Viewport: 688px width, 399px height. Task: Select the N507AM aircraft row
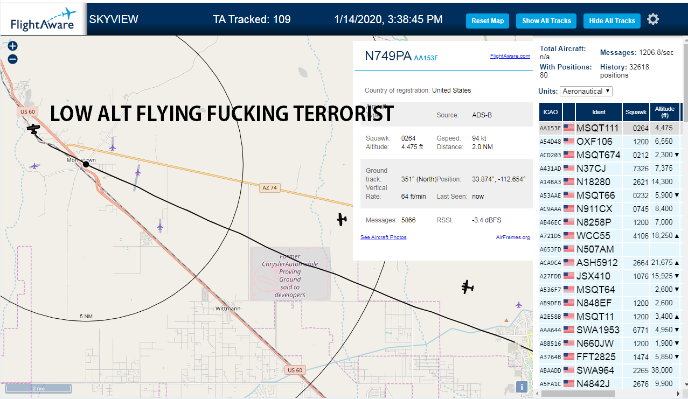pos(610,249)
